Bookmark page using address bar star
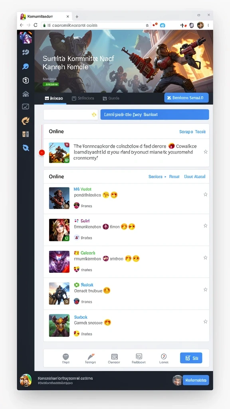This screenshot has width=230, height=409. (147, 25)
